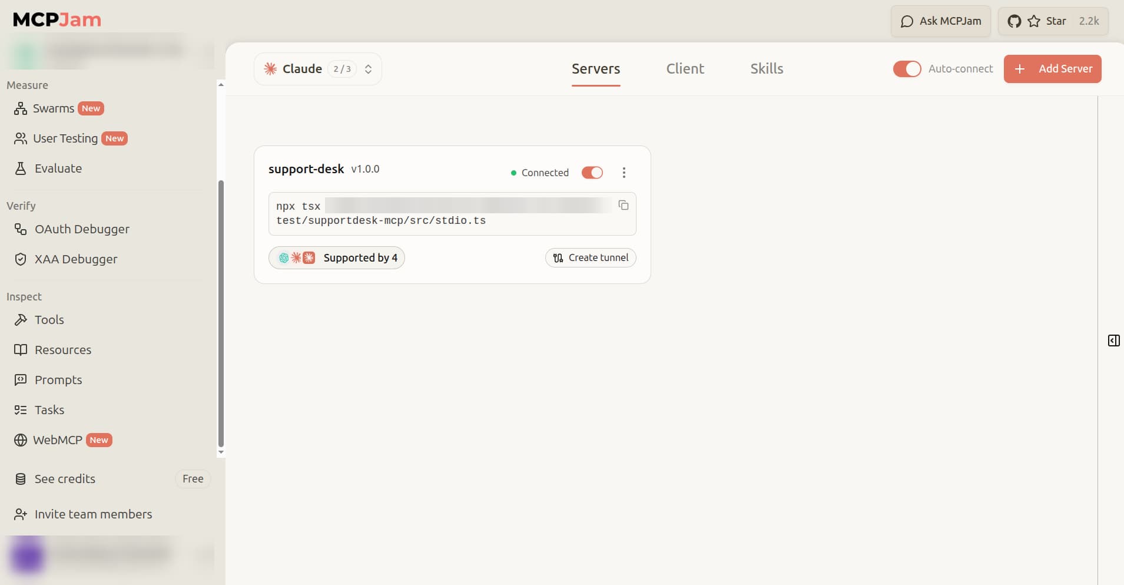Click the sidebar scrollbar thumb
1124x585 pixels.
[221, 313]
